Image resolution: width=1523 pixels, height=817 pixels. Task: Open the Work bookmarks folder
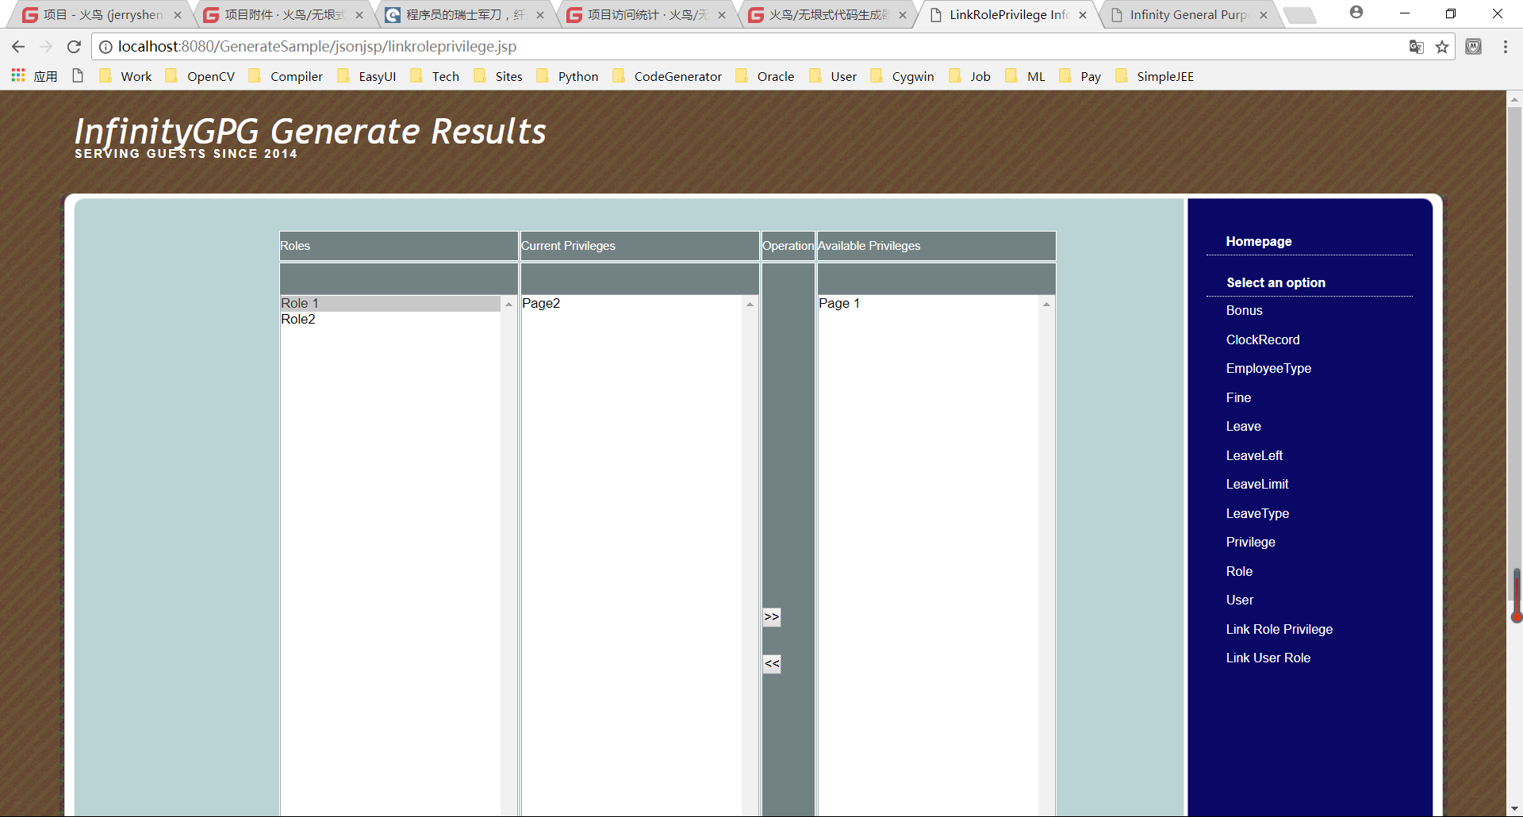point(126,76)
